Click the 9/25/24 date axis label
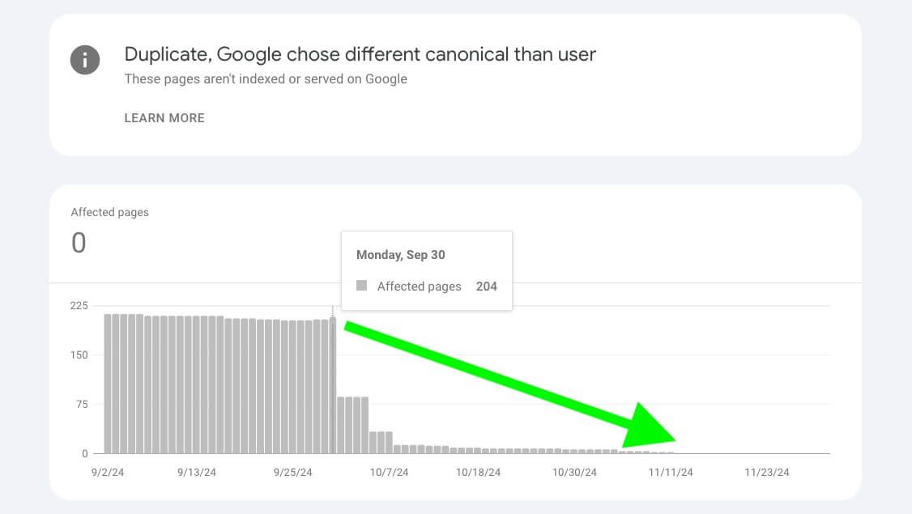The width and height of the screenshot is (912, 514). (292, 473)
